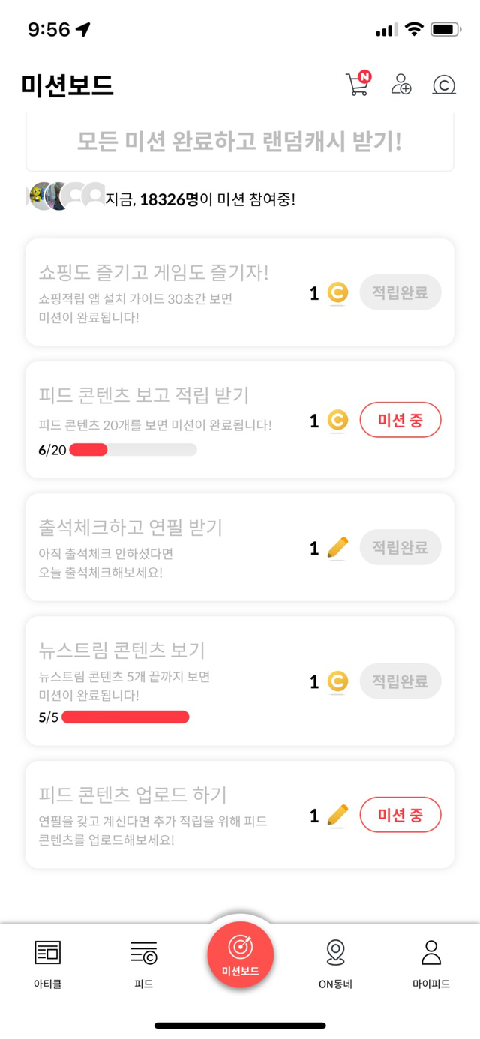Tap 미션 중 button for feed content viewing

[x=400, y=420]
